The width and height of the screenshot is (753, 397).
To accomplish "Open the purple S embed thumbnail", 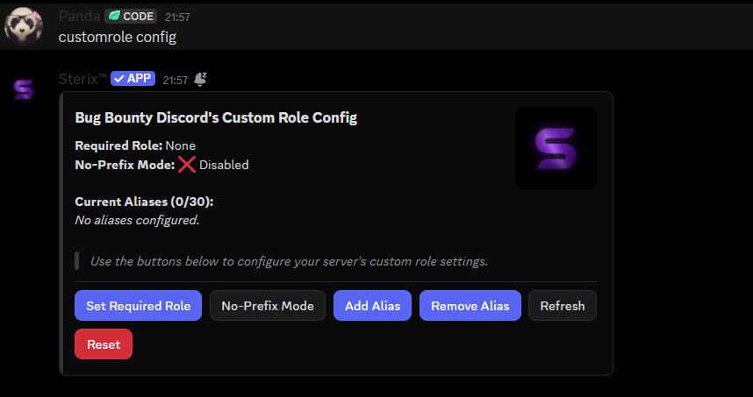I will point(556,148).
